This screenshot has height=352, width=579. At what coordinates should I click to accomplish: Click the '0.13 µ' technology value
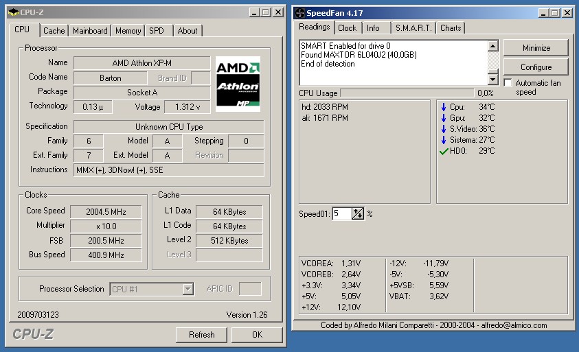tap(93, 107)
